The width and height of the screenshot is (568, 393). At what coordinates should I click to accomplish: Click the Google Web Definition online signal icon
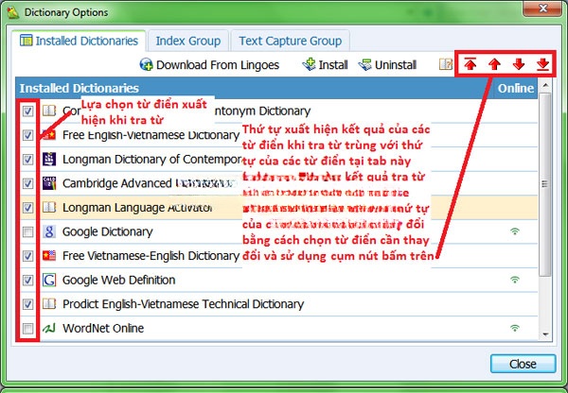pyautogui.click(x=515, y=279)
